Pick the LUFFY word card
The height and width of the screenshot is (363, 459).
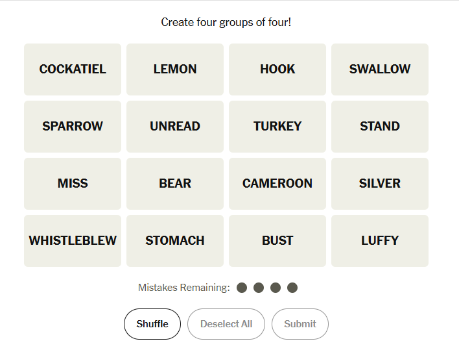click(x=380, y=241)
